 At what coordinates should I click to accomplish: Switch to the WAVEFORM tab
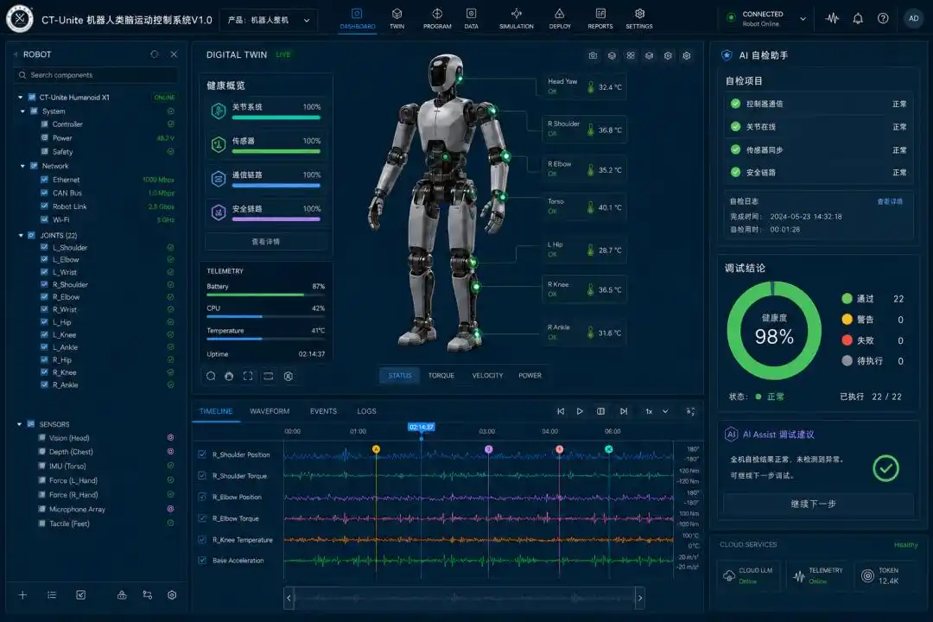[x=270, y=411]
